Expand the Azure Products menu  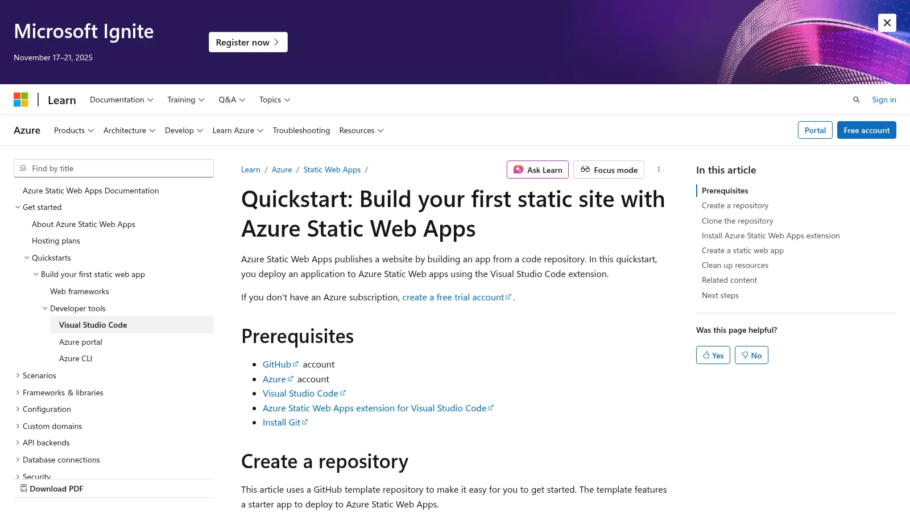pyautogui.click(x=74, y=130)
